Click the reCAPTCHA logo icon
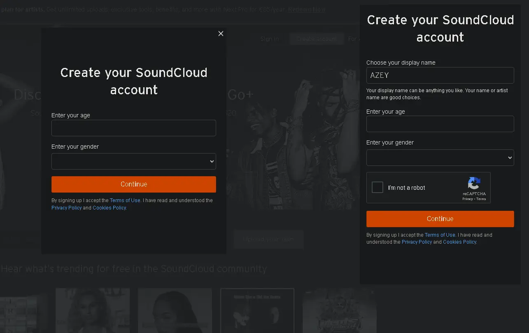This screenshot has height=333, width=529. pyautogui.click(x=474, y=184)
